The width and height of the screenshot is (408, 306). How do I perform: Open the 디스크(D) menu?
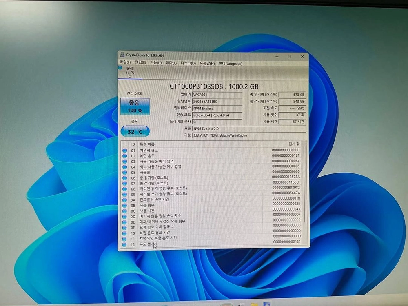(188, 63)
